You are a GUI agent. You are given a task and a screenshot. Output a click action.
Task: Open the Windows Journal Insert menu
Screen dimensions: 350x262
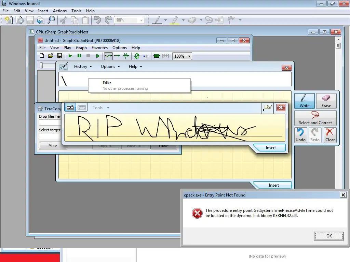(43, 11)
